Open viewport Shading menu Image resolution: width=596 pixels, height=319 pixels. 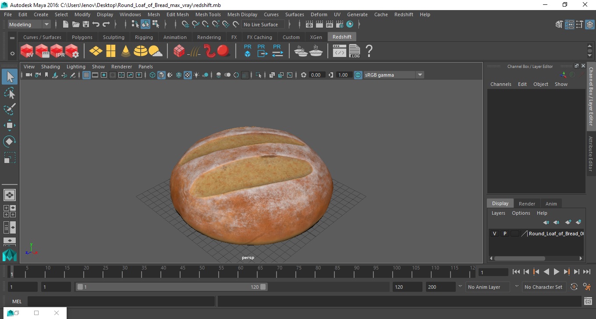point(50,67)
